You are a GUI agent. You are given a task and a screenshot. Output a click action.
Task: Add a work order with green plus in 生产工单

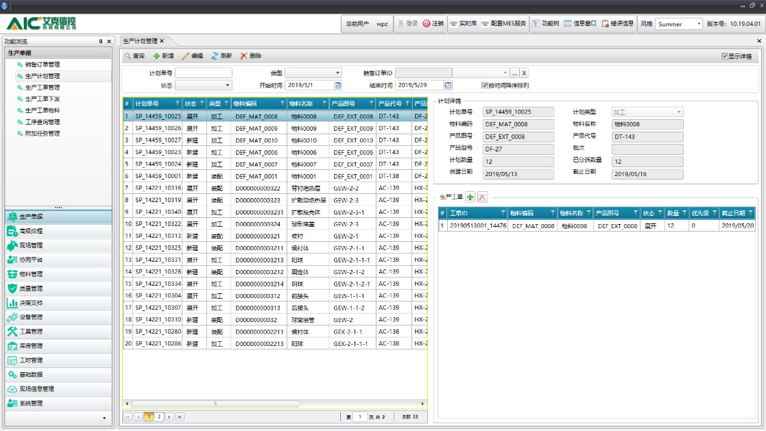(x=470, y=197)
